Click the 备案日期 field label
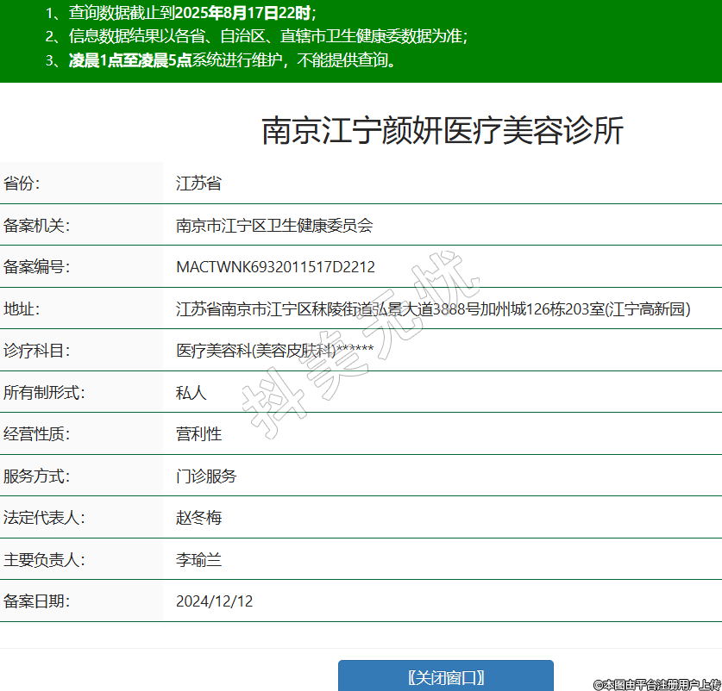This screenshot has height=691, width=722. coord(36,601)
